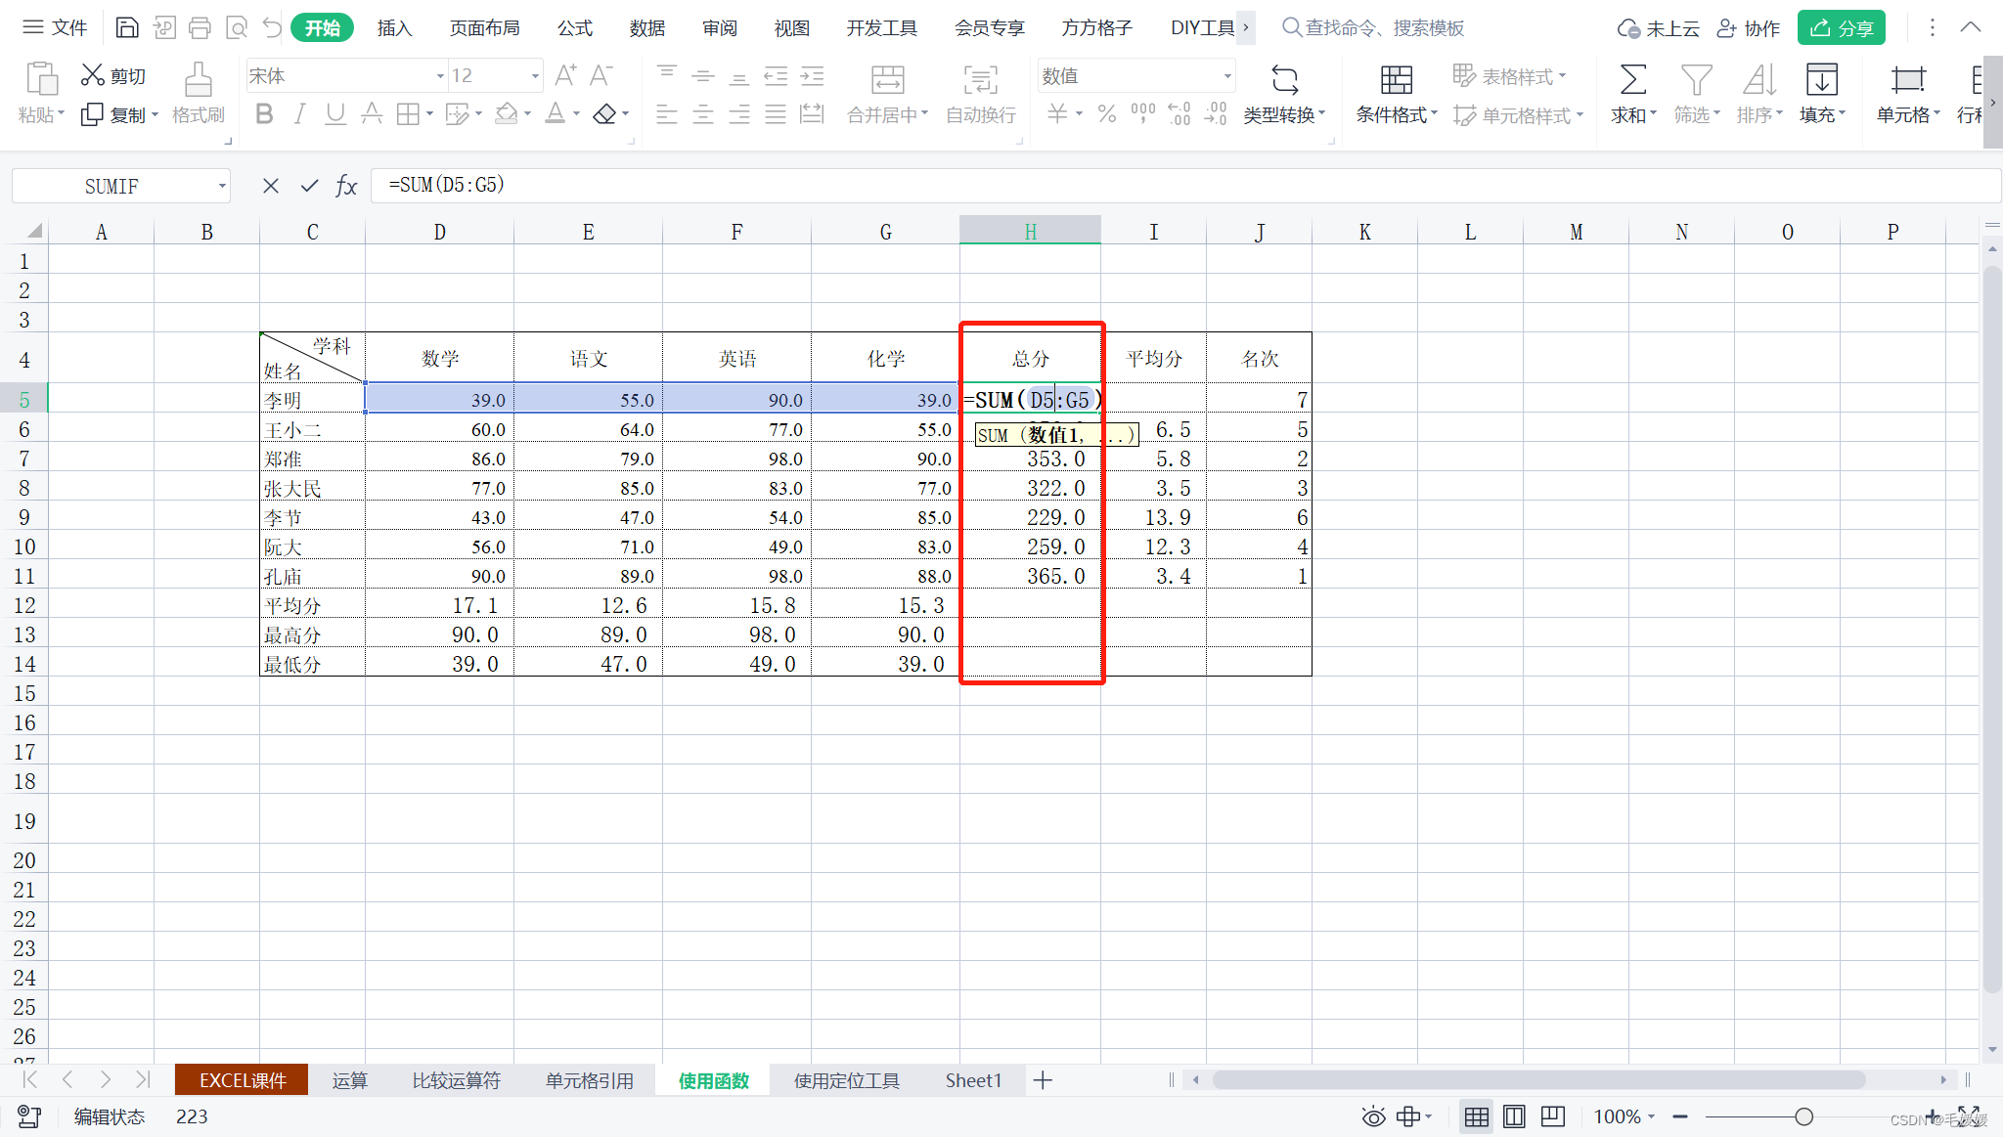Open the 公式 (Formulas) ribbon tab
2003x1137 pixels.
(575, 27)
